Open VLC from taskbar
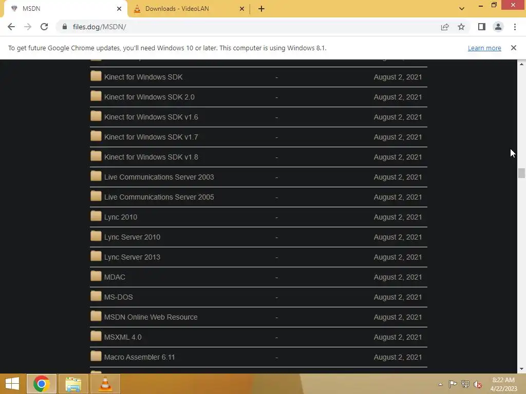526x394 pixels. [105, 384]
